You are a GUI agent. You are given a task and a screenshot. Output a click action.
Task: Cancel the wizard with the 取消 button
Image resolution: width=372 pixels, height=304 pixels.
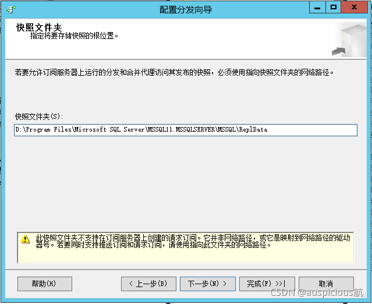pos(326,284)
